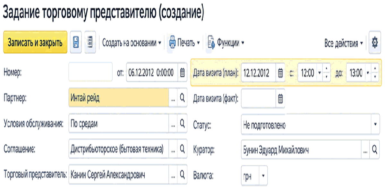Click the date field 06.12.2012 0:00:00
The width and height of the screenshot is (385, 189).
click(x=152, y=73)
